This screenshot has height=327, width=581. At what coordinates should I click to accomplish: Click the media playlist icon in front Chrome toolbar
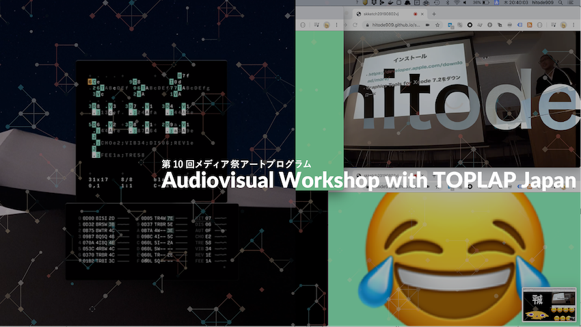554,25
